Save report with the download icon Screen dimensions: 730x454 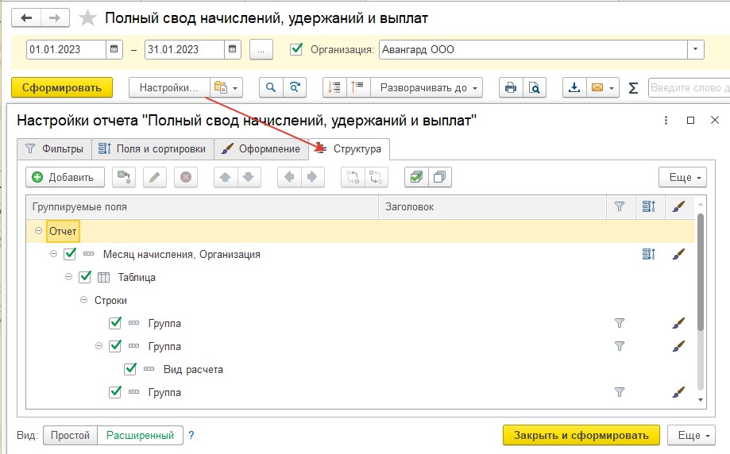574,87
